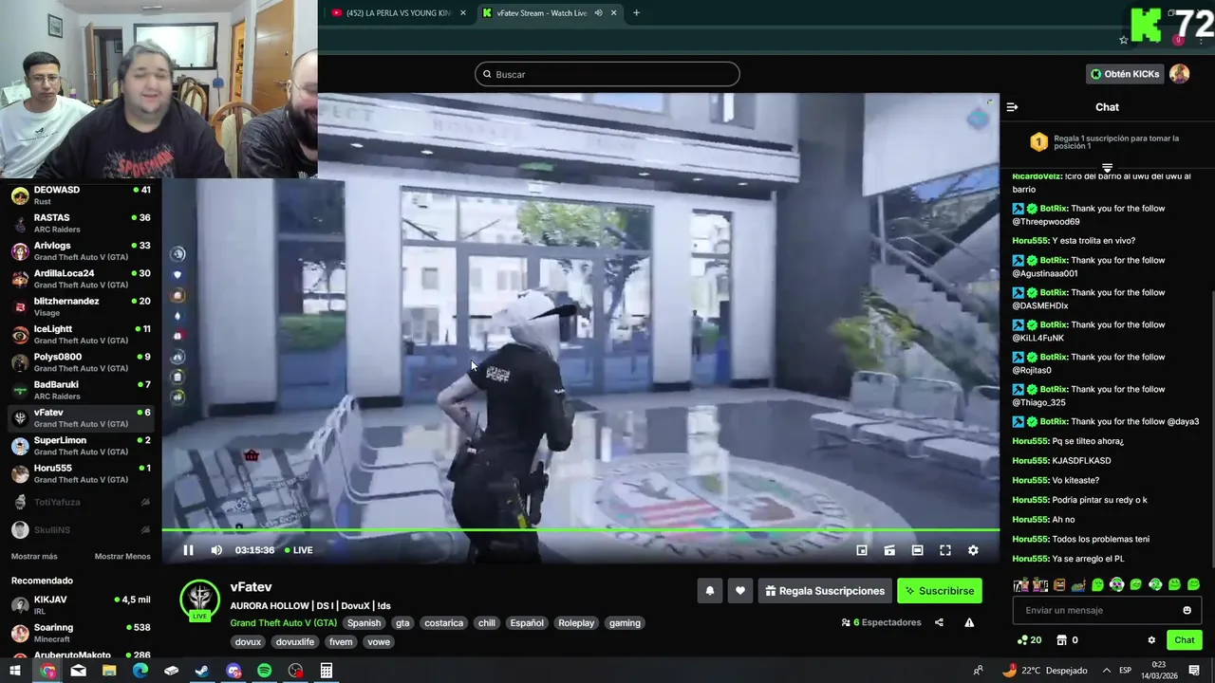The height and width of the screenshot is (683, 1215).
Task: Share the stream via share icon
Action: coord(939,623)
